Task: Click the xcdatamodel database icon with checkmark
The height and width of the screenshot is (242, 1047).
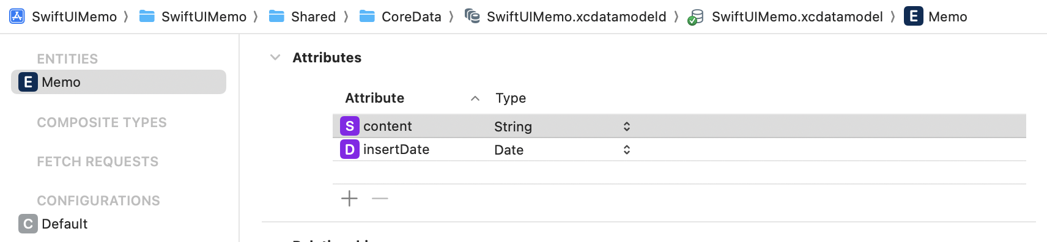Action: [x=695, y=17]
